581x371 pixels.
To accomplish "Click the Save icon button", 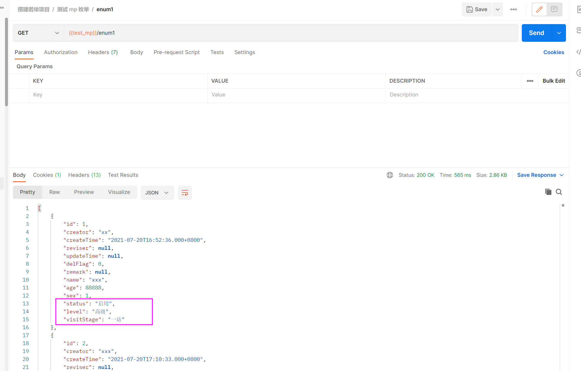I will 477,9.
